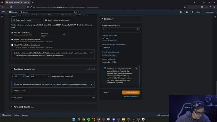The height and width of the screenshot is (122, 217).
Task: Click Feedback in the footer
Action: coord(17,115)
